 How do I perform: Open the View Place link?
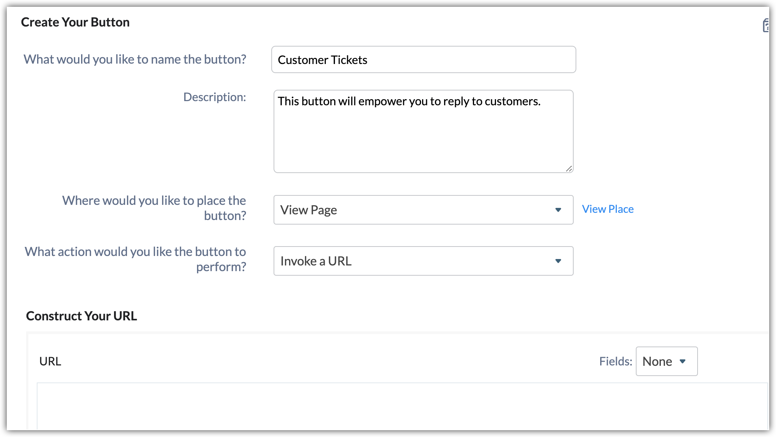(x=607, y=209)
